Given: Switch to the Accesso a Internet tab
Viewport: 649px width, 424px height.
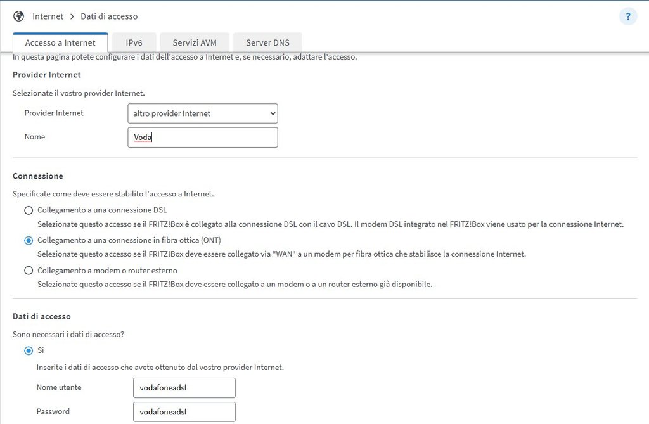Looking at the screenshot, I should 60,42.
